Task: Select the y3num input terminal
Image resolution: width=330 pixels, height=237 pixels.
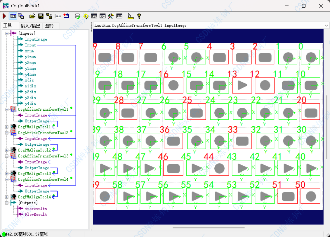Action: point(30,69)
